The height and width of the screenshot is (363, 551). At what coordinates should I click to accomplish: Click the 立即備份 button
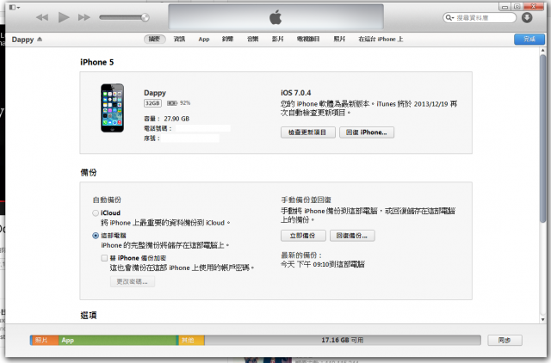point(303,236)
